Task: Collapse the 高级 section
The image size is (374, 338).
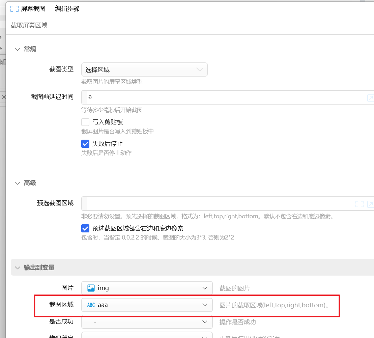Action: 18,183
